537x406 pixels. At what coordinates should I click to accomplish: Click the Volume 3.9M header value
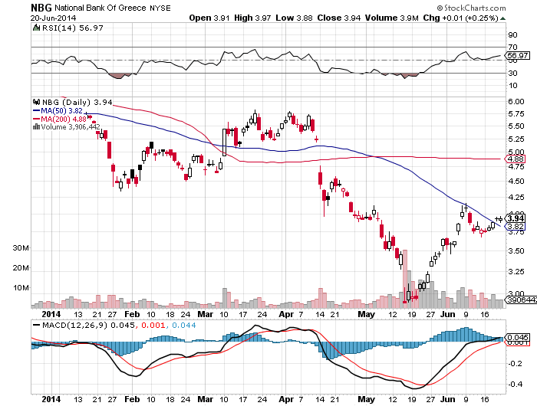[x=392, y=18]
